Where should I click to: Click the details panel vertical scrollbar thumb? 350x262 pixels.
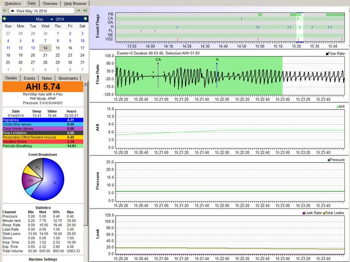[85, 156]
